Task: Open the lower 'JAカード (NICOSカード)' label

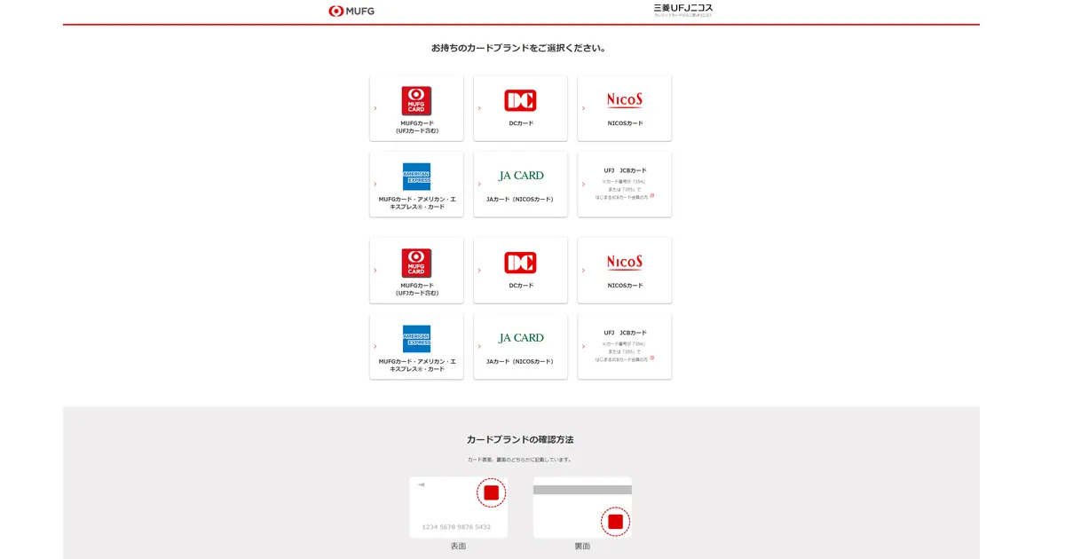Action: (520, 362)
